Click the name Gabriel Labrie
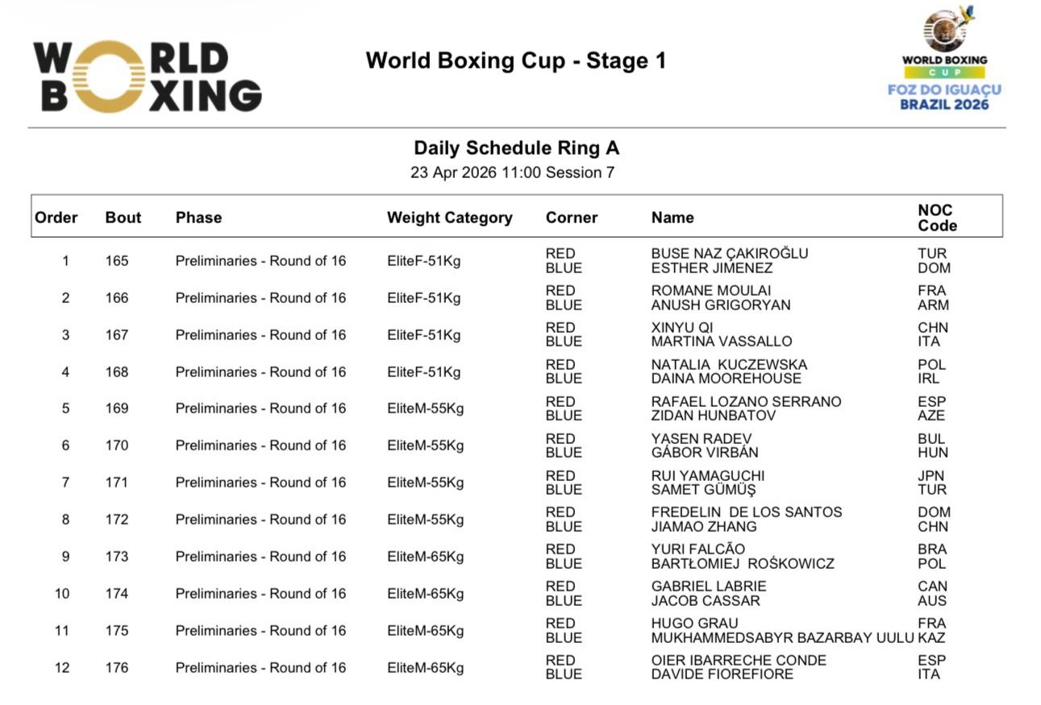This screenshot has height=705, width=1041. click(x=709, y=587)
